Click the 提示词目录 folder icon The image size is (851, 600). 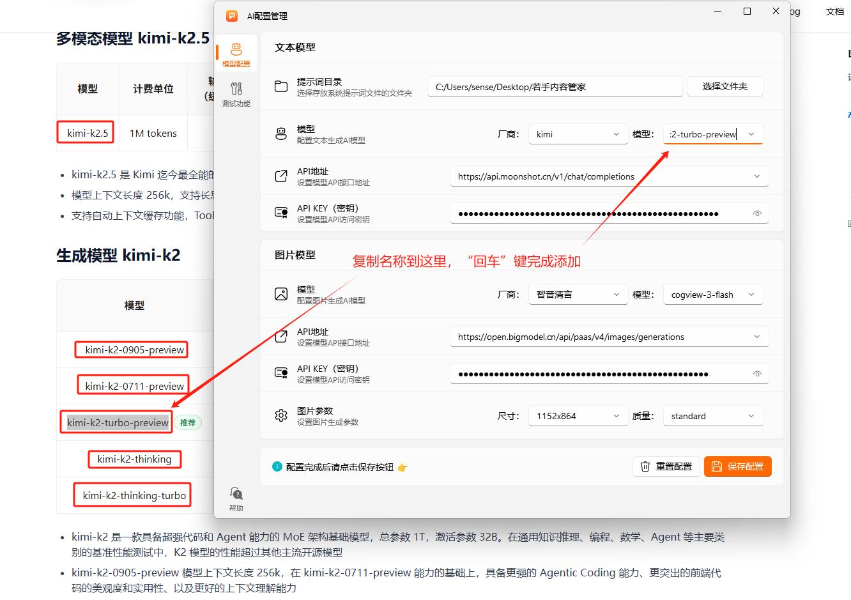click(x=281, y=87)
